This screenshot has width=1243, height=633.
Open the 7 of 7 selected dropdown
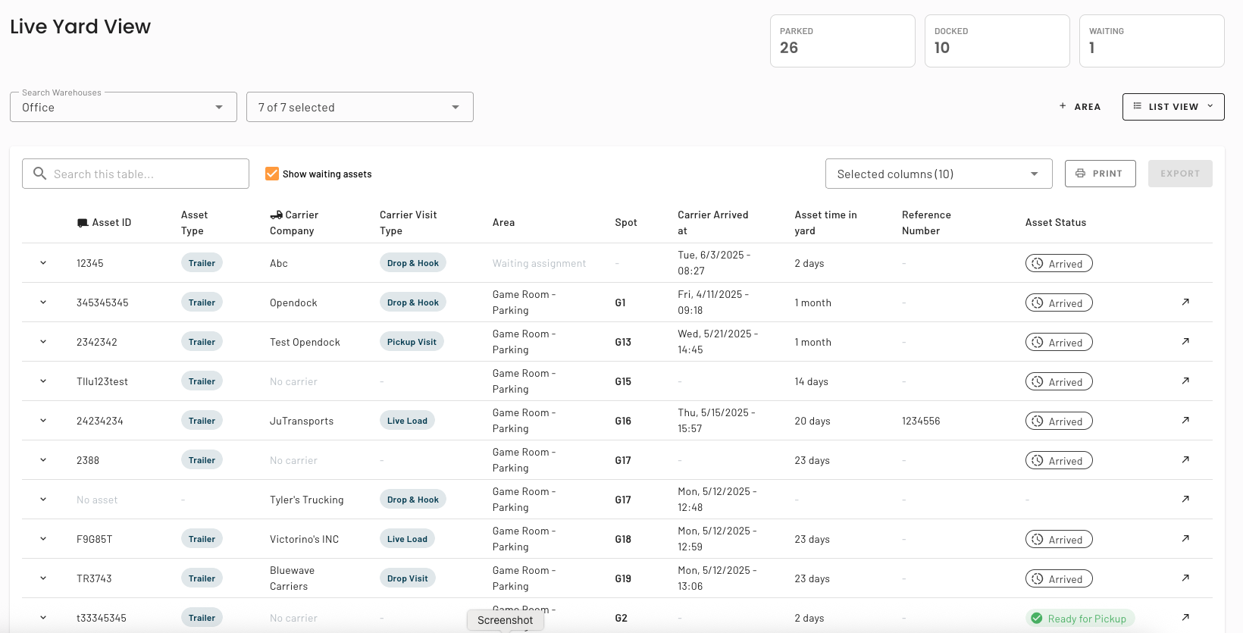pos(360,107)
